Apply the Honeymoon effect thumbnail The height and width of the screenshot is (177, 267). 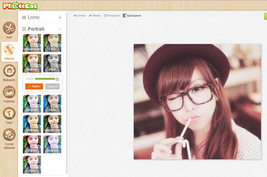pyautogui.click(x=32, y=43)
